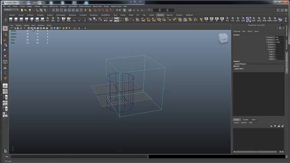Click the Save Scene disk icon
The image size is (290, 163).
pyautogui.click(x=30, y=10)
